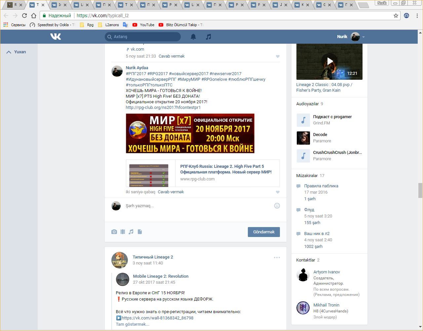Open the notifications bell

coord(193,37)
